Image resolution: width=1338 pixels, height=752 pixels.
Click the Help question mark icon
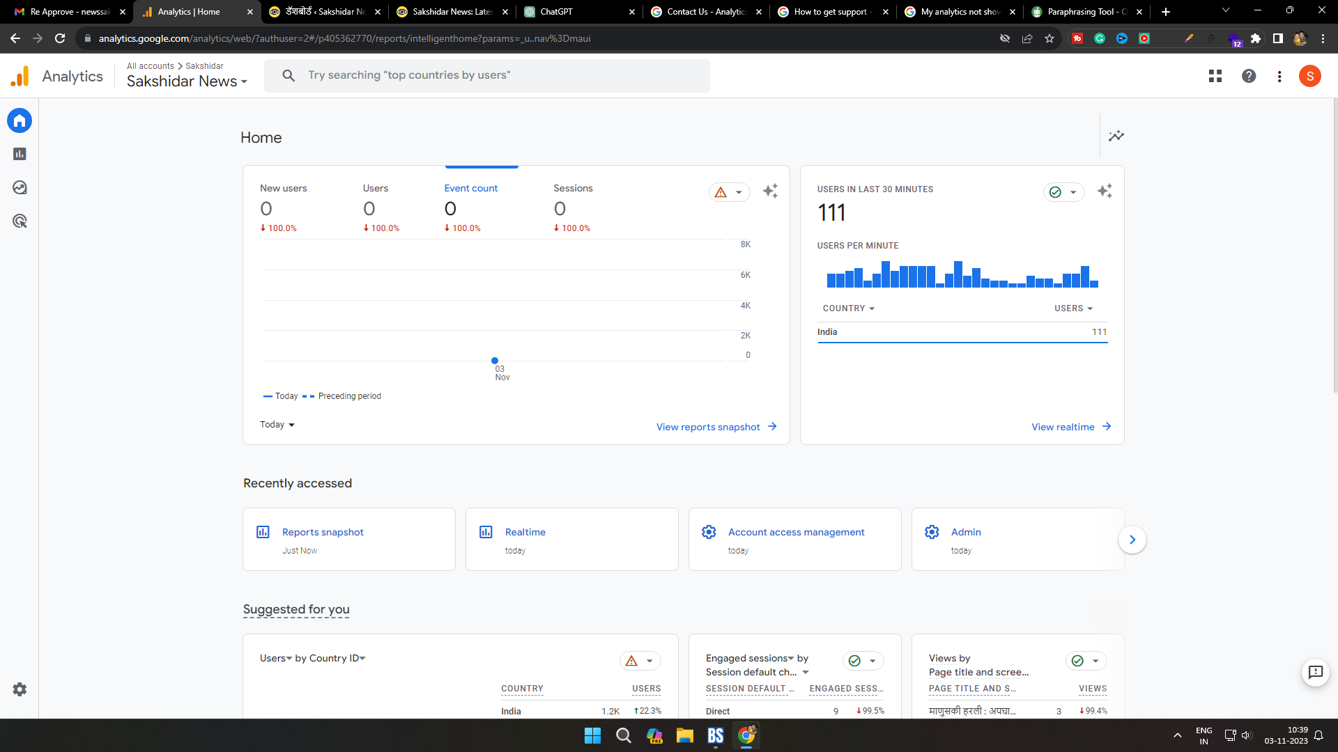[x=1249, y=76]
